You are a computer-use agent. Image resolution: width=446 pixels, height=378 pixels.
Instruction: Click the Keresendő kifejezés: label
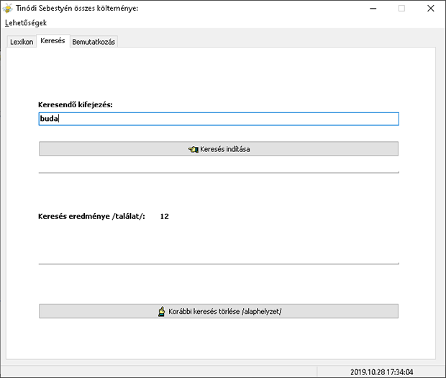[76, 104]
